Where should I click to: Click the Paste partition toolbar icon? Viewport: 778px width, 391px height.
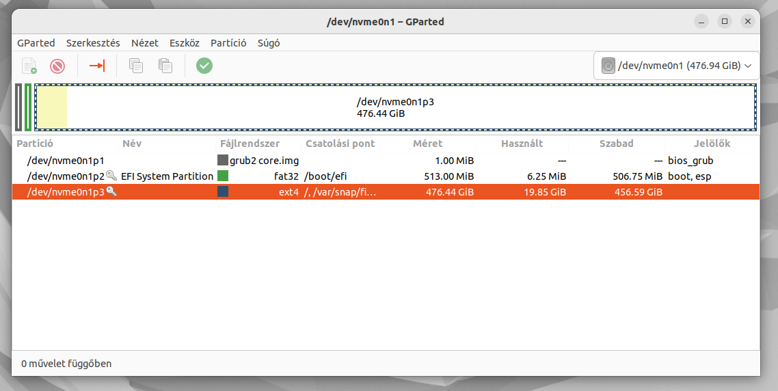coord(165,66)
